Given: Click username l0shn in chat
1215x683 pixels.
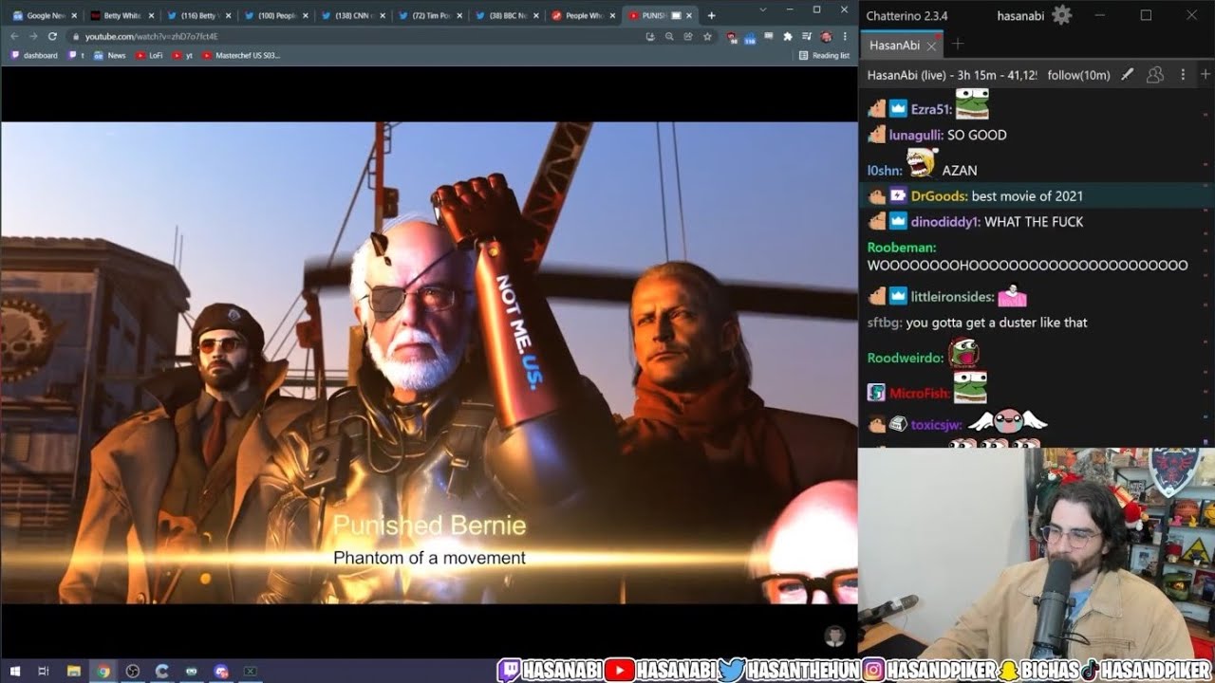Looking at the screenshot, I should (884, 171).
